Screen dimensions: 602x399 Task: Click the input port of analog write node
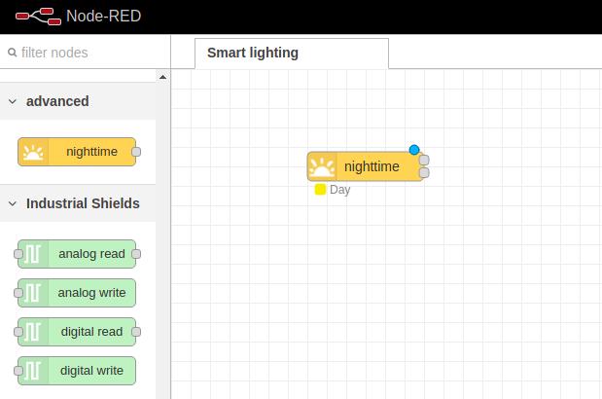(18, 293)
